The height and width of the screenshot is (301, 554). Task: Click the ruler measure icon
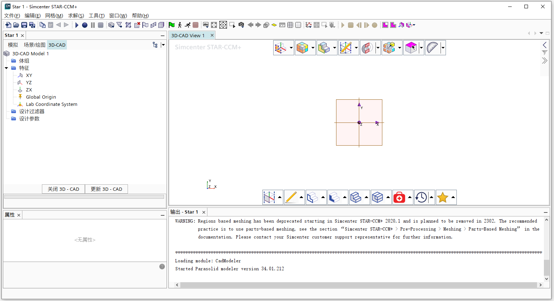[282, 25]
